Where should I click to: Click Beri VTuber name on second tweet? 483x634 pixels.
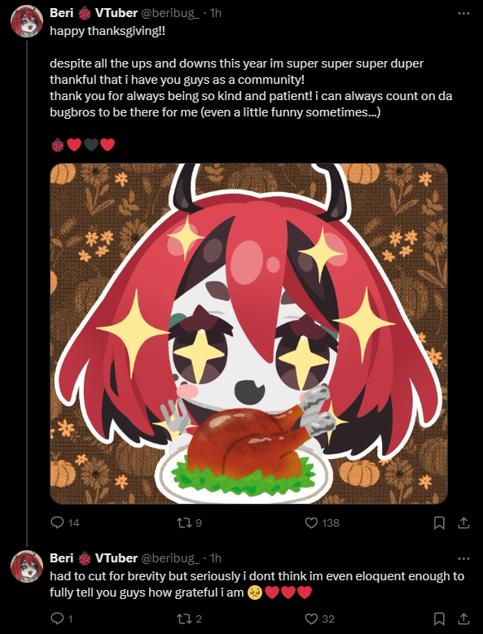[94, 558]
